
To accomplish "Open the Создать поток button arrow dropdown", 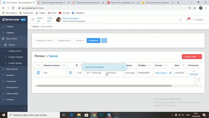I will 200,57.
